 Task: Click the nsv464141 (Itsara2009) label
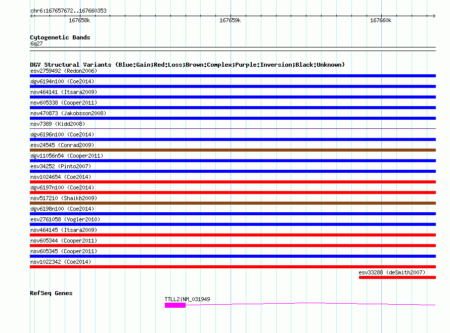[64, 92]
